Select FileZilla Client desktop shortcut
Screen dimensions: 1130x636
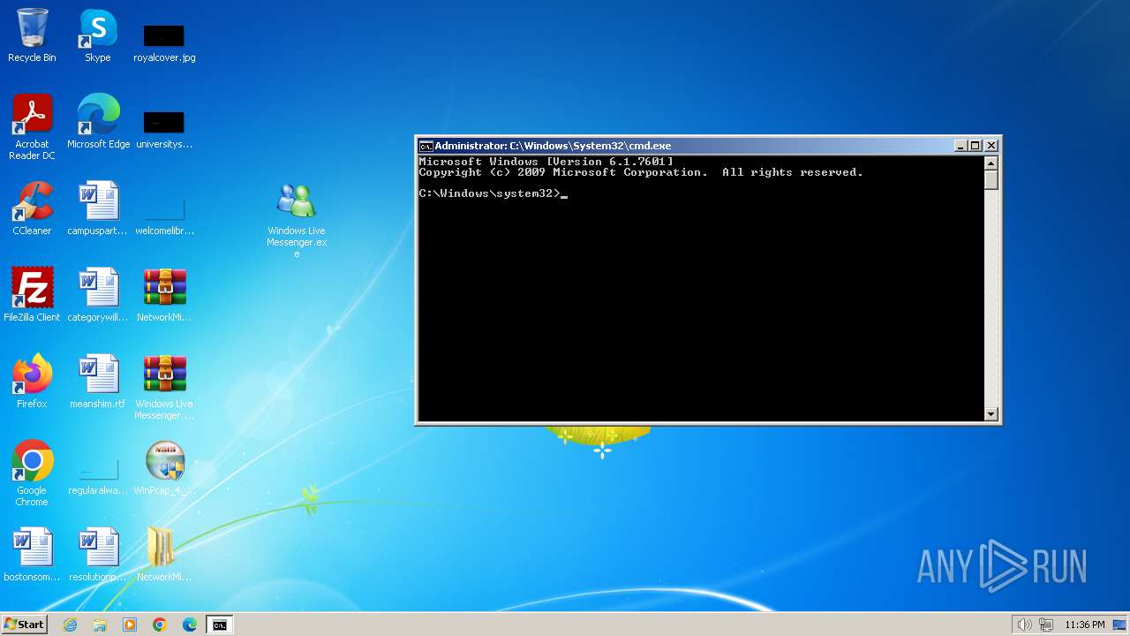32,295
